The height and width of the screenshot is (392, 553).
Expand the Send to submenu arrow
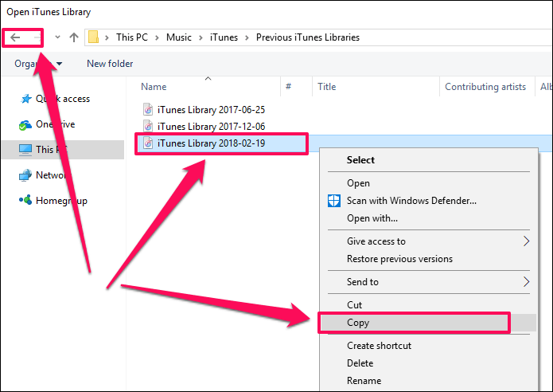pyautogui.click(x=526, y=282)
